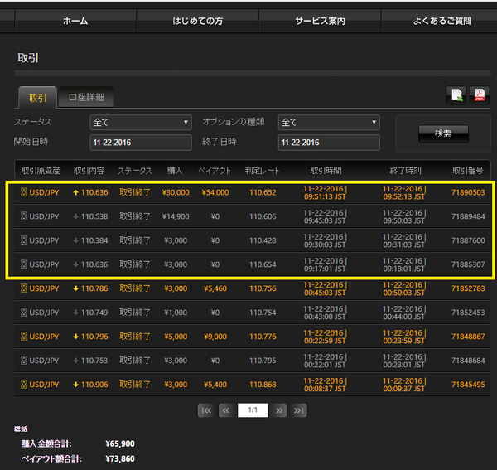Click the 取引番号 column header
Screen dimensions: 497x470
pos(468,171)
